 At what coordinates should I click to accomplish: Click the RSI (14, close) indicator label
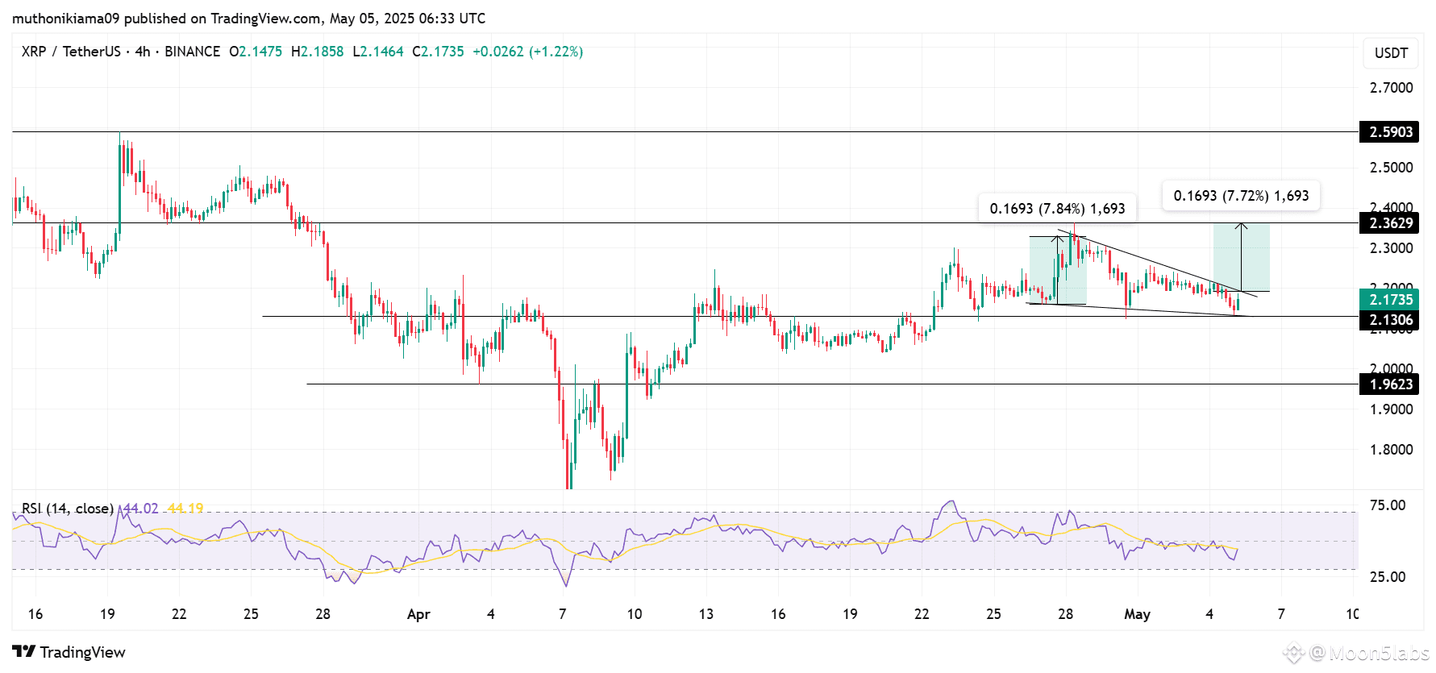[68, 509]
